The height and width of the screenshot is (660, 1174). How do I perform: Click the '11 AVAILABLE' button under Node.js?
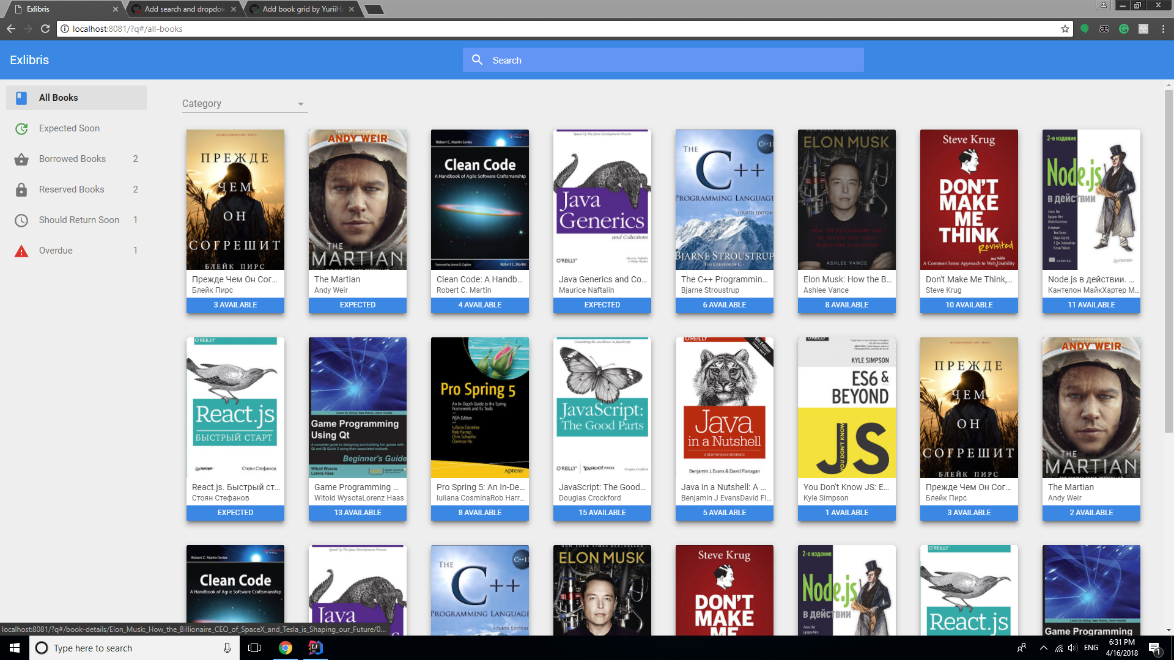pos(1091,305)
